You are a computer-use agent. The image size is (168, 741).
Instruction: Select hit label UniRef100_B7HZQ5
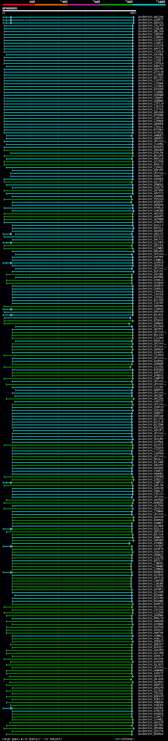pyautogui.click(x=151, y=89)
